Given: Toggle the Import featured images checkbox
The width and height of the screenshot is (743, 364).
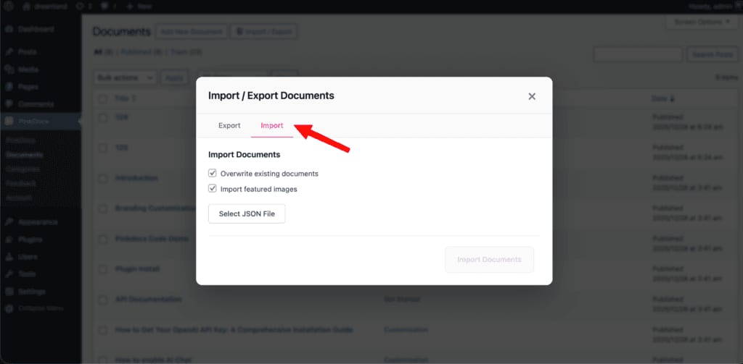Looking at the screenshot, I should [213, 189].
